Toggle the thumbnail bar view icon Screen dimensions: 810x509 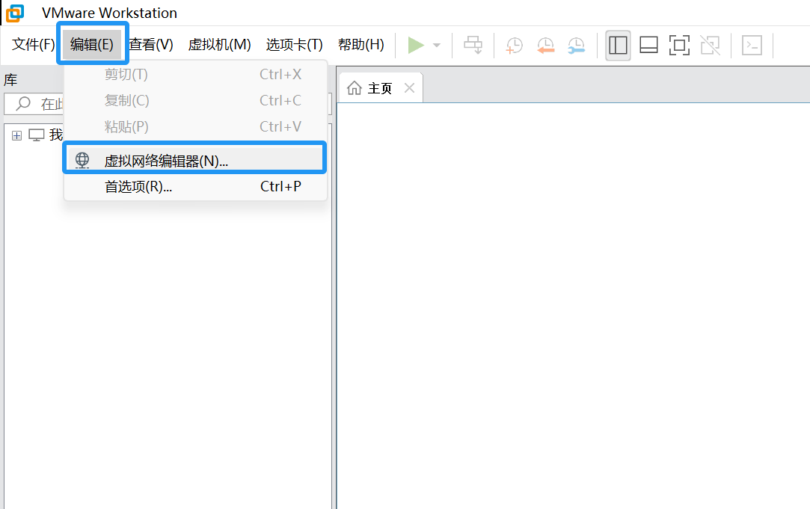point(648,46)
